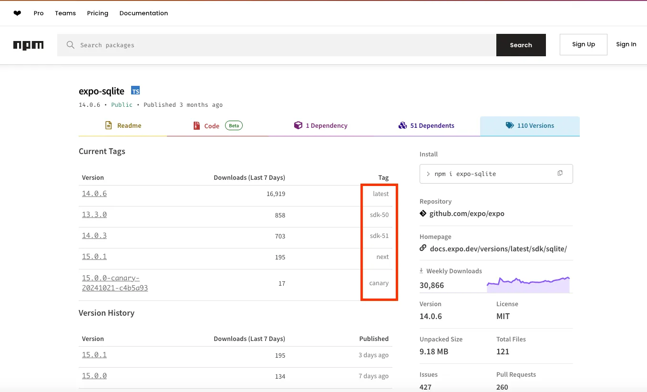The width and height of the screenshot is (647, 392).
Task: Open version 15.0.0 in Version History
Action: pos(94,376)
